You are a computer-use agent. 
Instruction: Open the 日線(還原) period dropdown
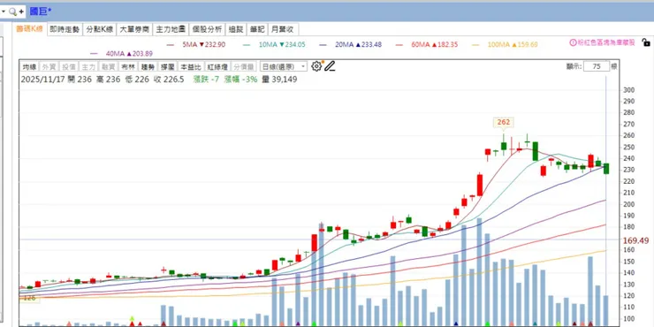(283, 66)
